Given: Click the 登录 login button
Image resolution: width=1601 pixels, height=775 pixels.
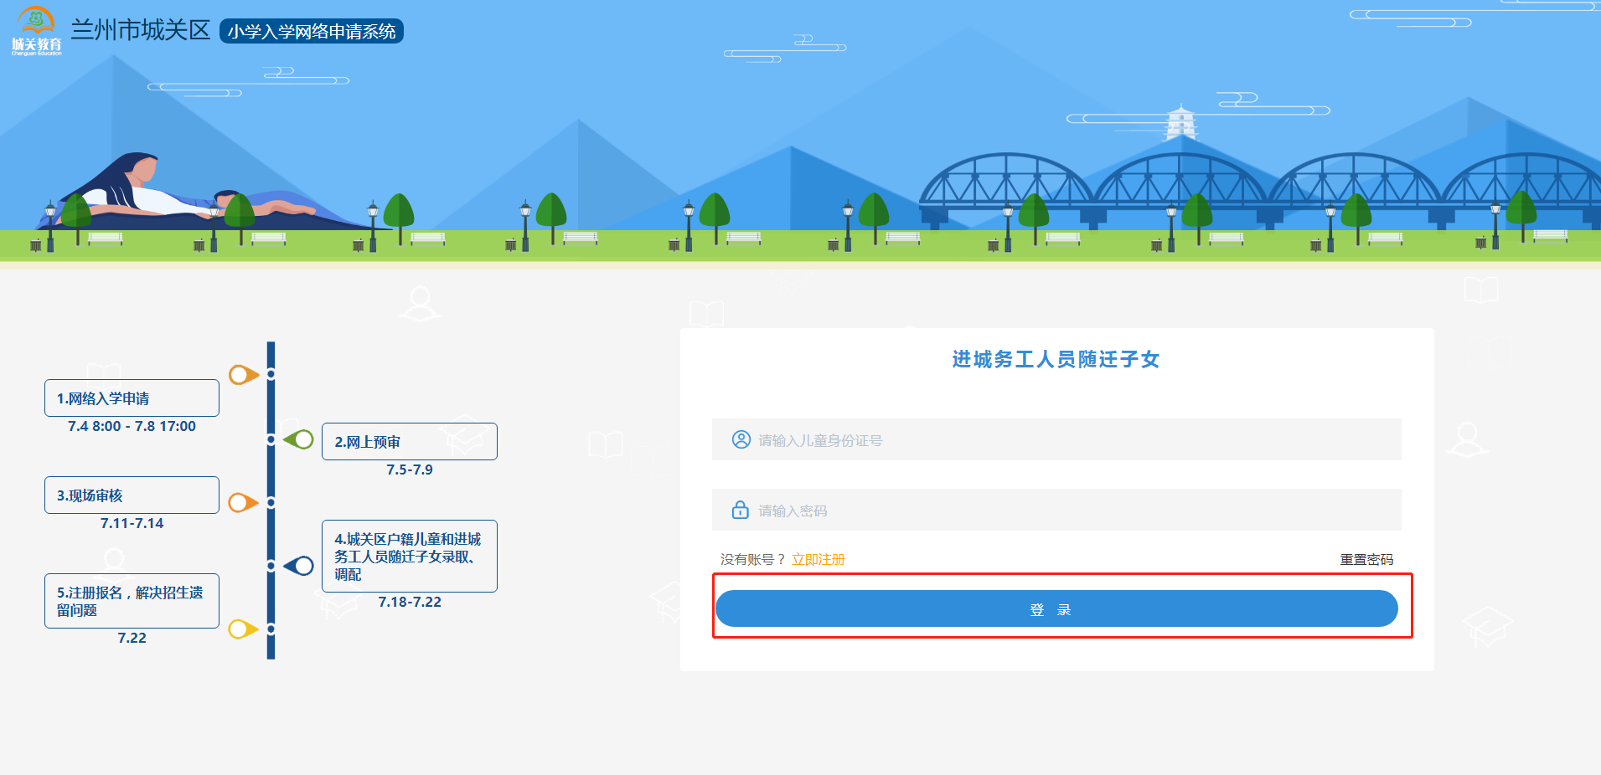Looking at the screenshot, I should click(x=1056, y=608).
